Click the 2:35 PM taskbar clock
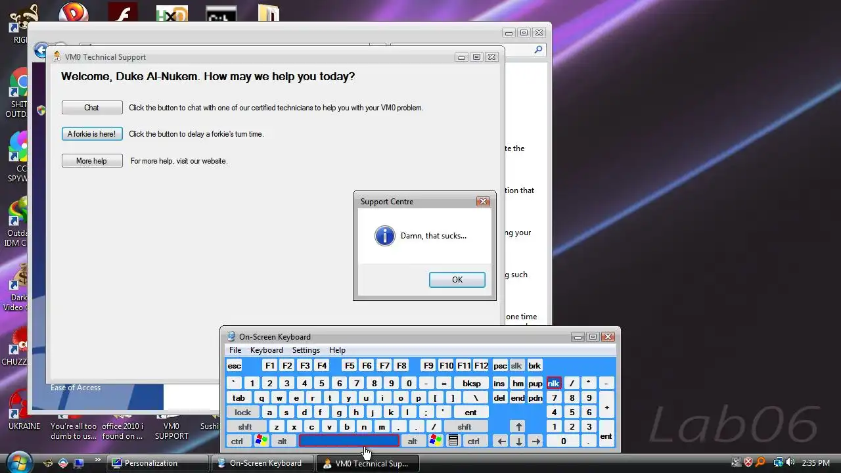 point(815,462)
